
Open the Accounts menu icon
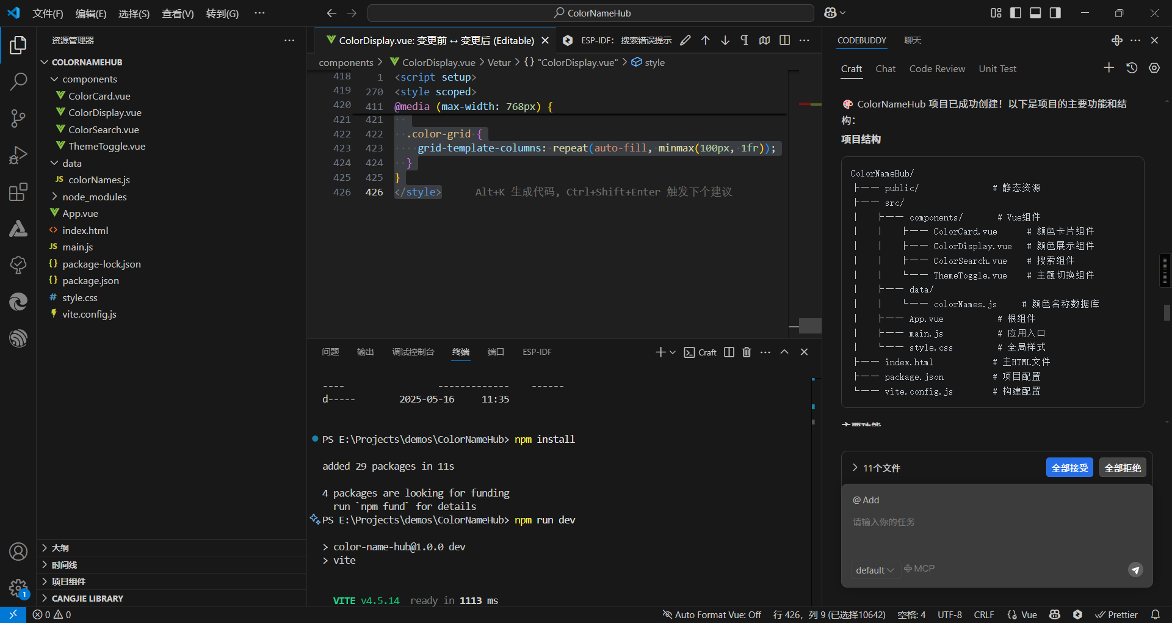[18, 552]
